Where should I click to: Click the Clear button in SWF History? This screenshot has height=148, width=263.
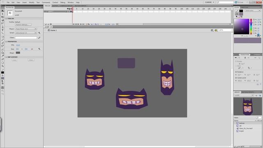[x=31, y=60]
